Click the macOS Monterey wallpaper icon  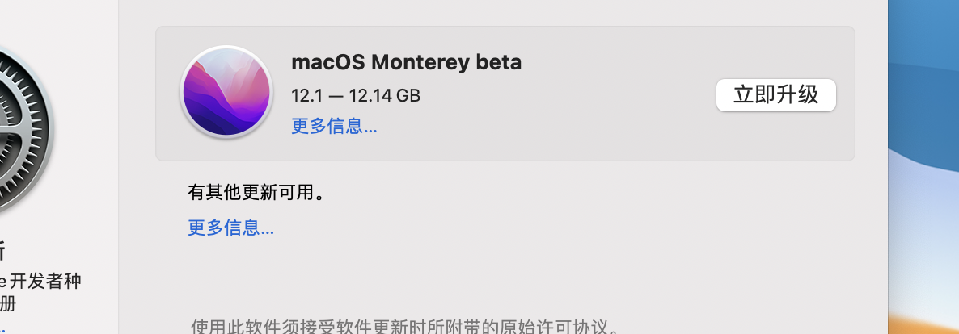tap(226, 92)
